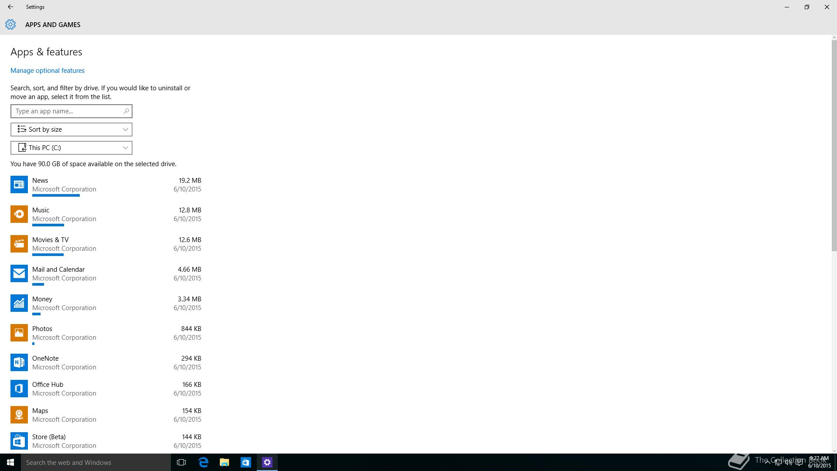Viewport: 837px width, 471px height.
Task: Click the Search the web and Windows box
Action: (x=96, y=462)
